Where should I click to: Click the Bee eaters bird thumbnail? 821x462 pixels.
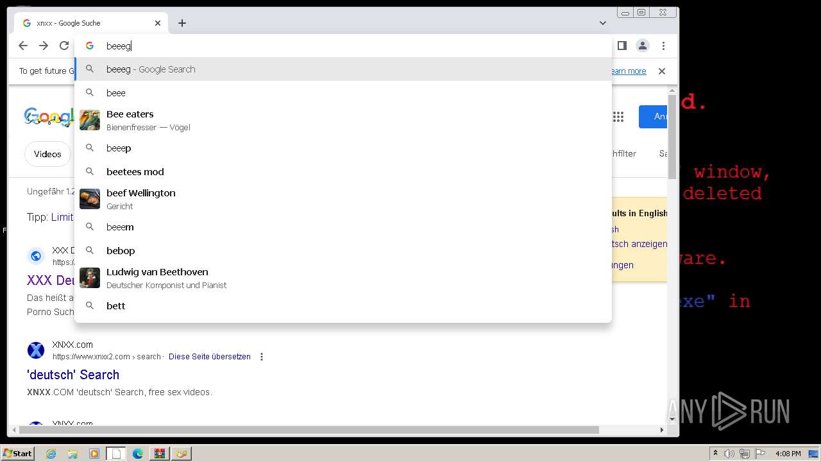pos(90,120)
